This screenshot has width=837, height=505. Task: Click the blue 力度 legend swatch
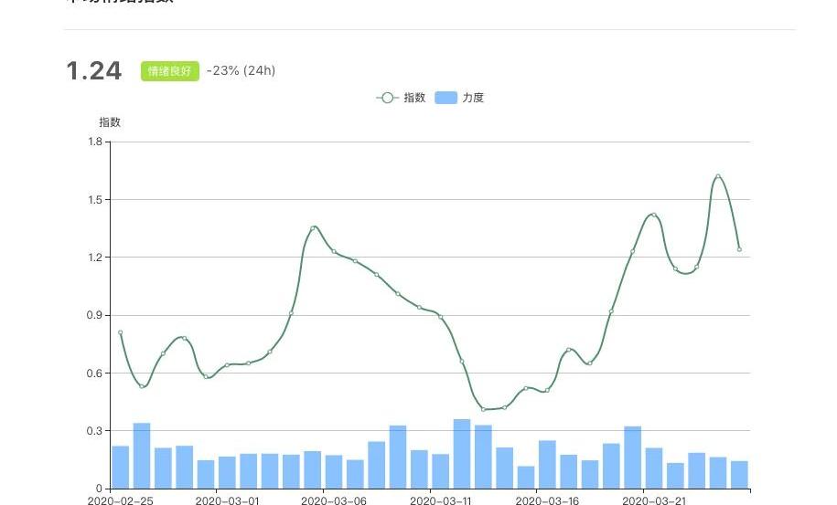pos(445,98)
